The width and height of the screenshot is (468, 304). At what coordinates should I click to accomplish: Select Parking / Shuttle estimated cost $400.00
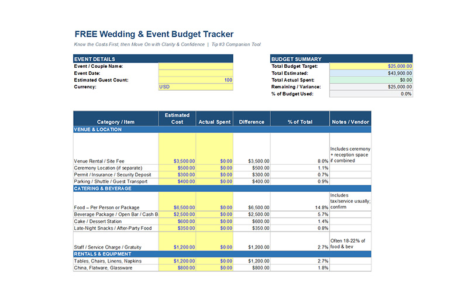coord(177,181)
